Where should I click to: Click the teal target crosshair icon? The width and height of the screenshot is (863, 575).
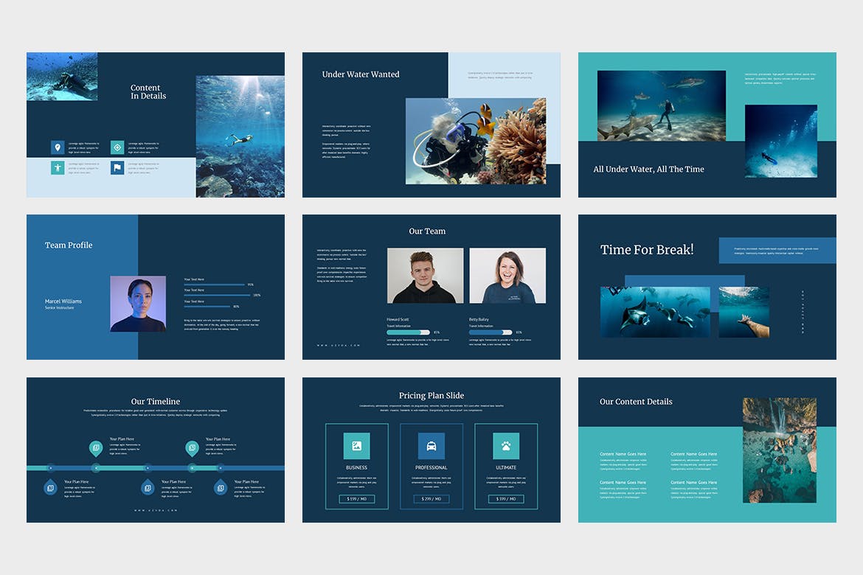coord(117,147)
